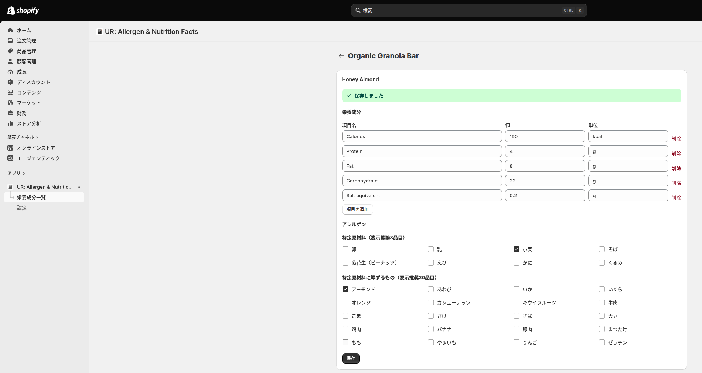Check the カシューナッツ checkbox
This screenshot has width=702, height=373.
[x=431, y=302]
